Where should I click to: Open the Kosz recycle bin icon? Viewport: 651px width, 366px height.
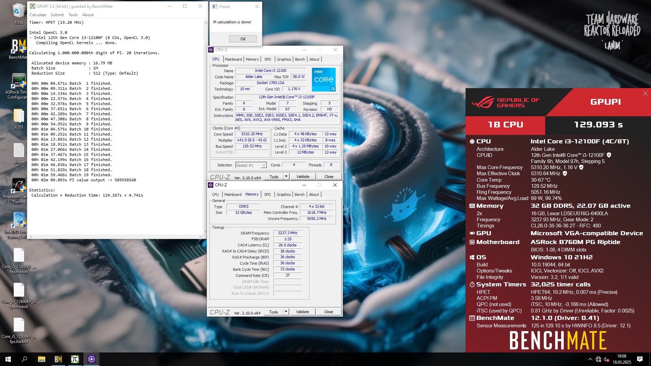coord(19,14)
